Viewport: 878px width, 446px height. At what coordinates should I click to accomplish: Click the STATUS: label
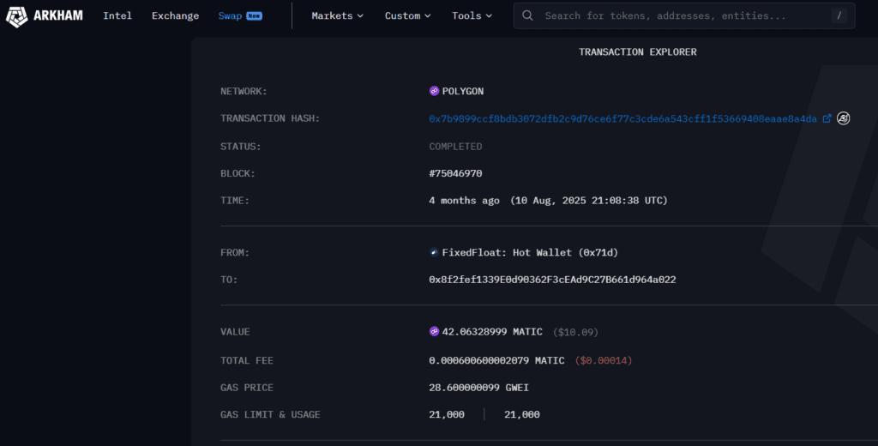coord(241,147)
